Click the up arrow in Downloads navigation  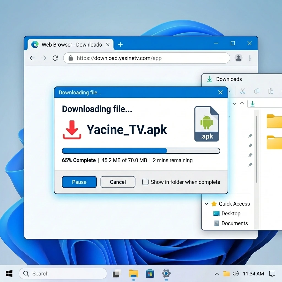coord(242,104)
